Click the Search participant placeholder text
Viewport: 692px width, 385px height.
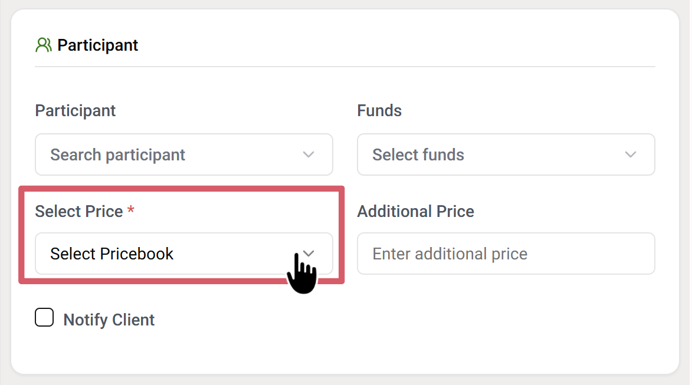pos(118,154)
